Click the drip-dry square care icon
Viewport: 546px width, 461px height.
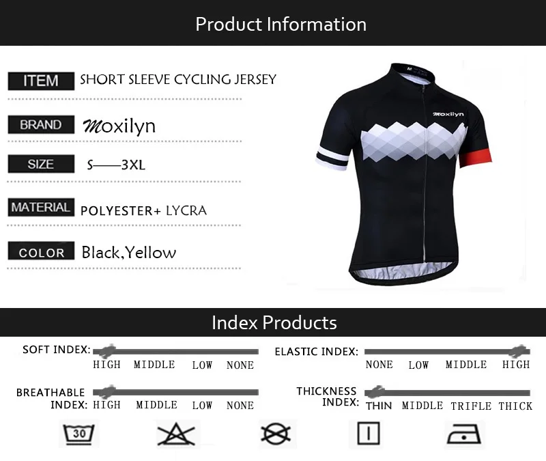(369, 434)
